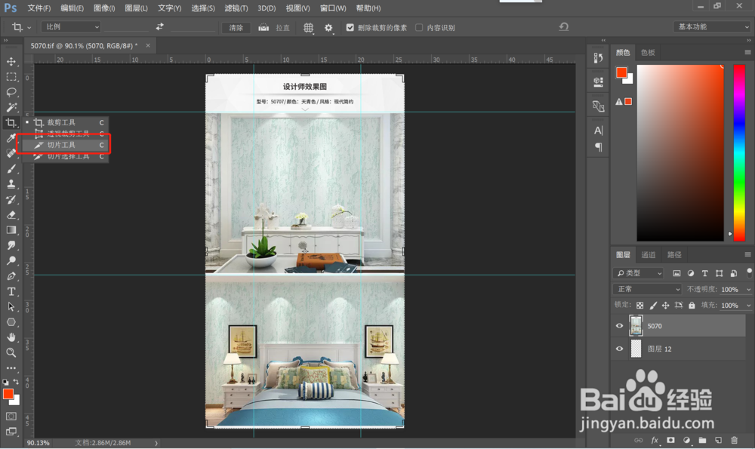Open 滤镜(T) menu
The height and width of the screenshot is (449, 755).
[x=236, y=8]
